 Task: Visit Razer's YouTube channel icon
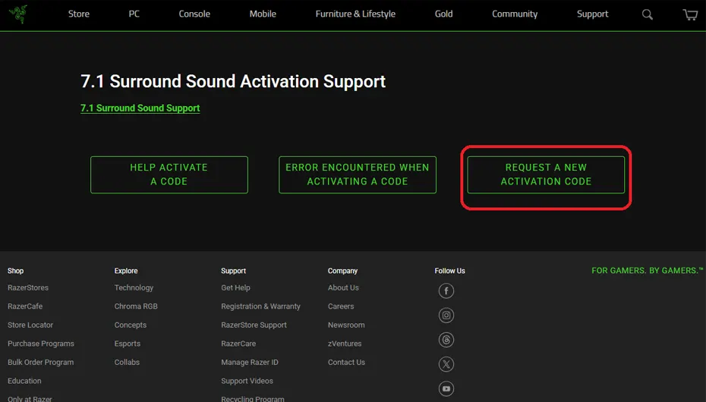point(446,388)
